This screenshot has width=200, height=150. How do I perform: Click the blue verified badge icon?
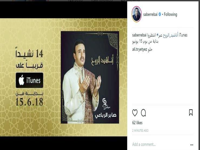(160, 14)
